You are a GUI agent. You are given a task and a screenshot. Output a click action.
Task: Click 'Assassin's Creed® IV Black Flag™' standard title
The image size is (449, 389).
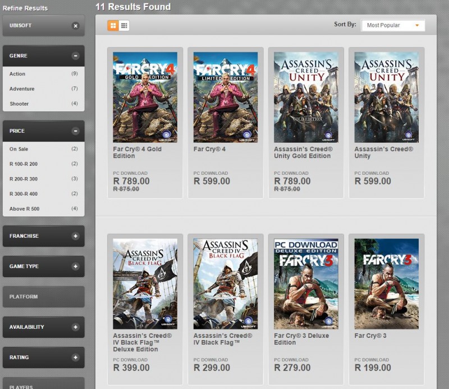tap(223, 339)
